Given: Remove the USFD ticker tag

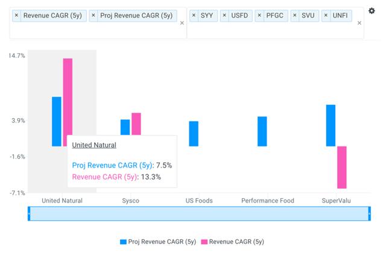Looking at the screenshot, I should tap(224, 16).
